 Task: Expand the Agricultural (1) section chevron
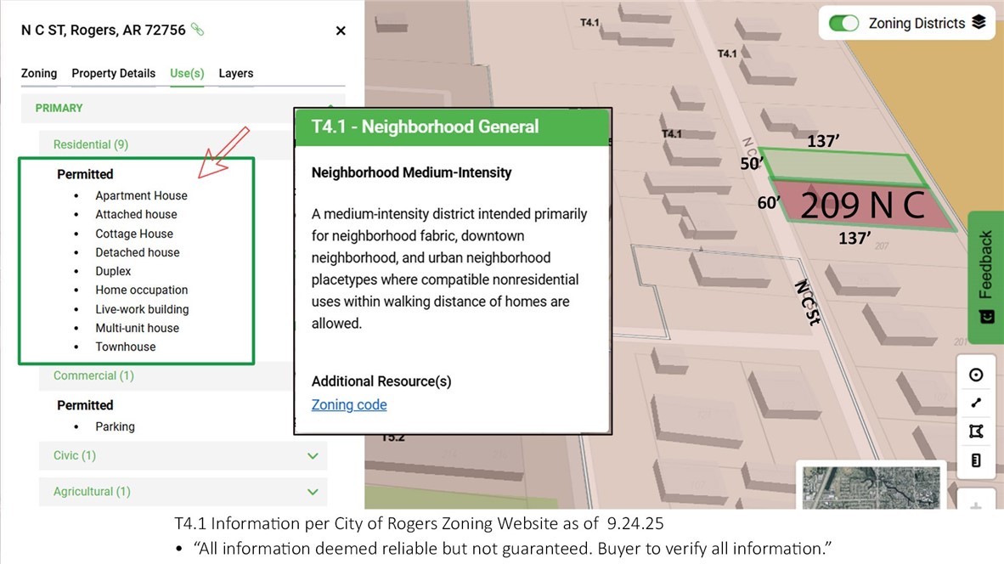pos(313,492)
